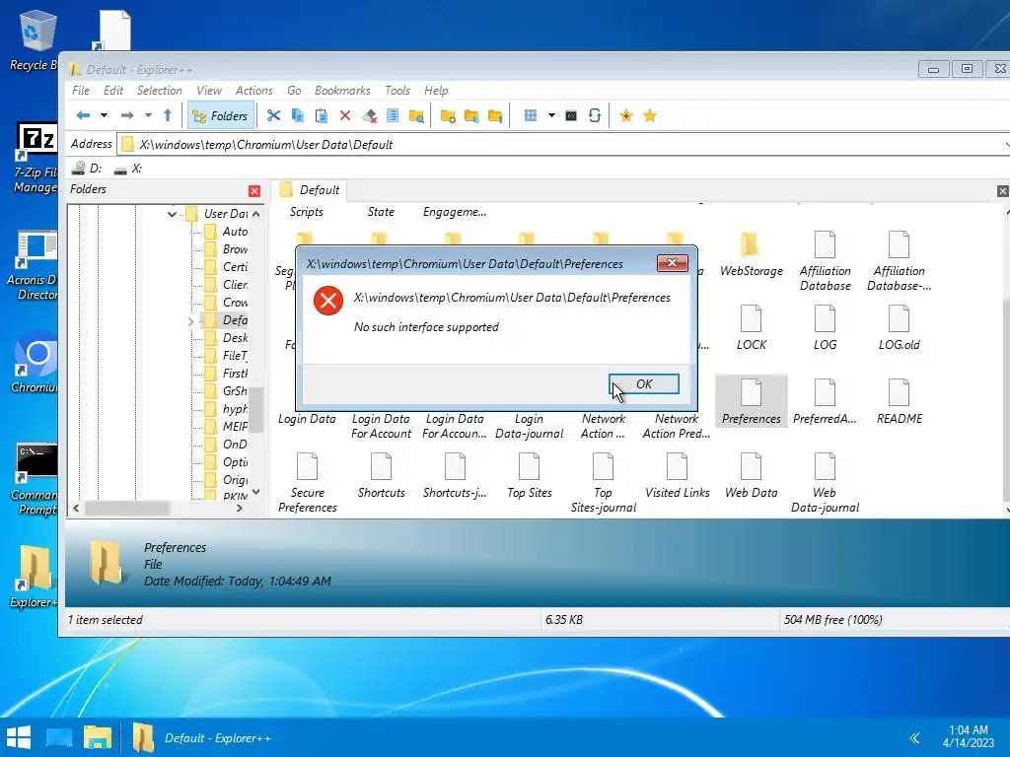
Task: Click the Add Bookmark star icon
Action: coord(626,116)
